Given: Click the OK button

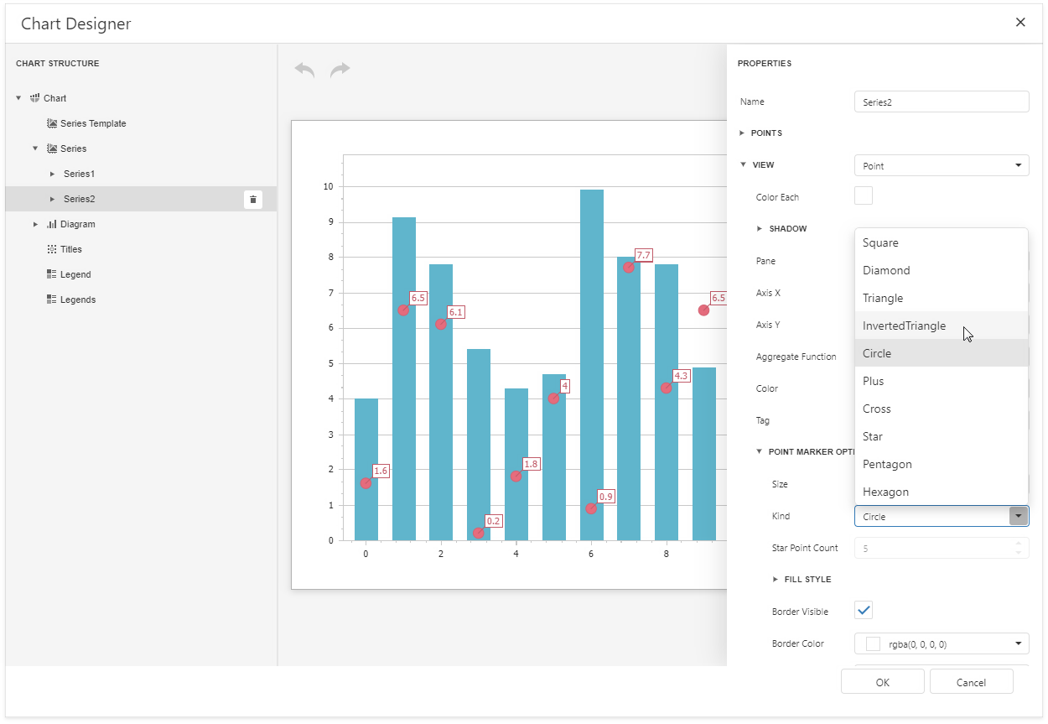Looking at the screenshot, I should pyautogui.click(x=882, y=681).
